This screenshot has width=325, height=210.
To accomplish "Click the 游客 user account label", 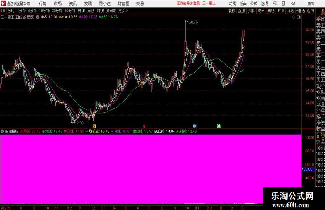I will pyautogui.click(x=311, y=3).
